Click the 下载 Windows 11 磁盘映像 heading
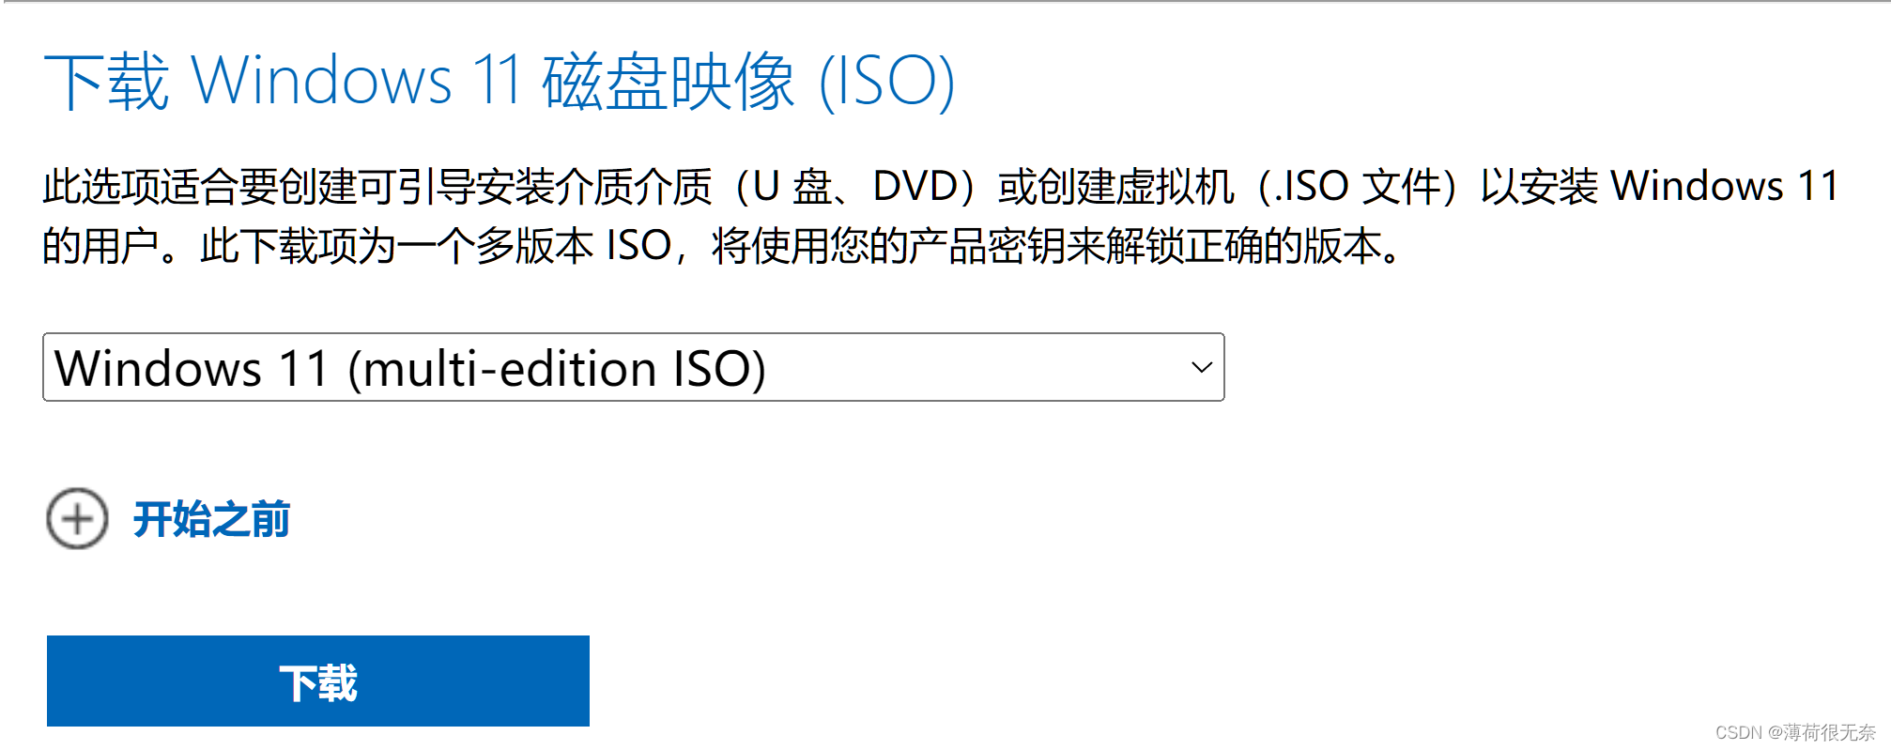Screen dimensions: 1891x750 pos(502,83)
